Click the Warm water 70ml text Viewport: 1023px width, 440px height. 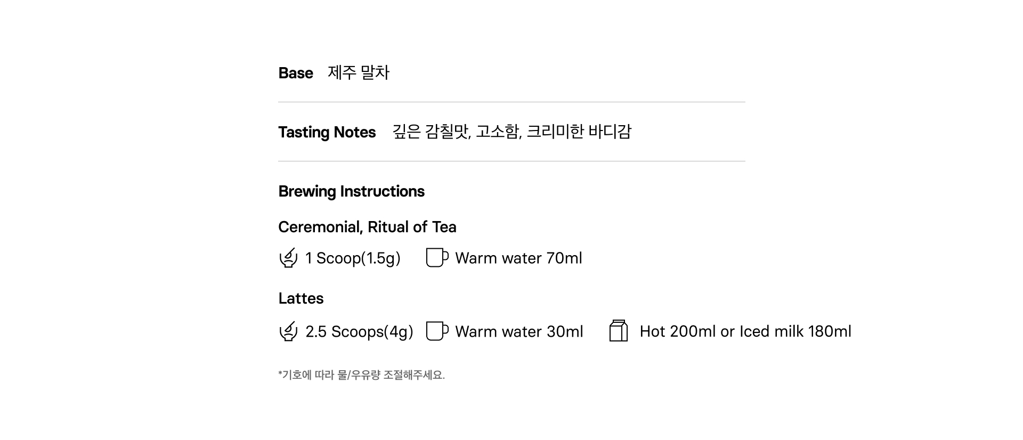(x=518, y=258)
